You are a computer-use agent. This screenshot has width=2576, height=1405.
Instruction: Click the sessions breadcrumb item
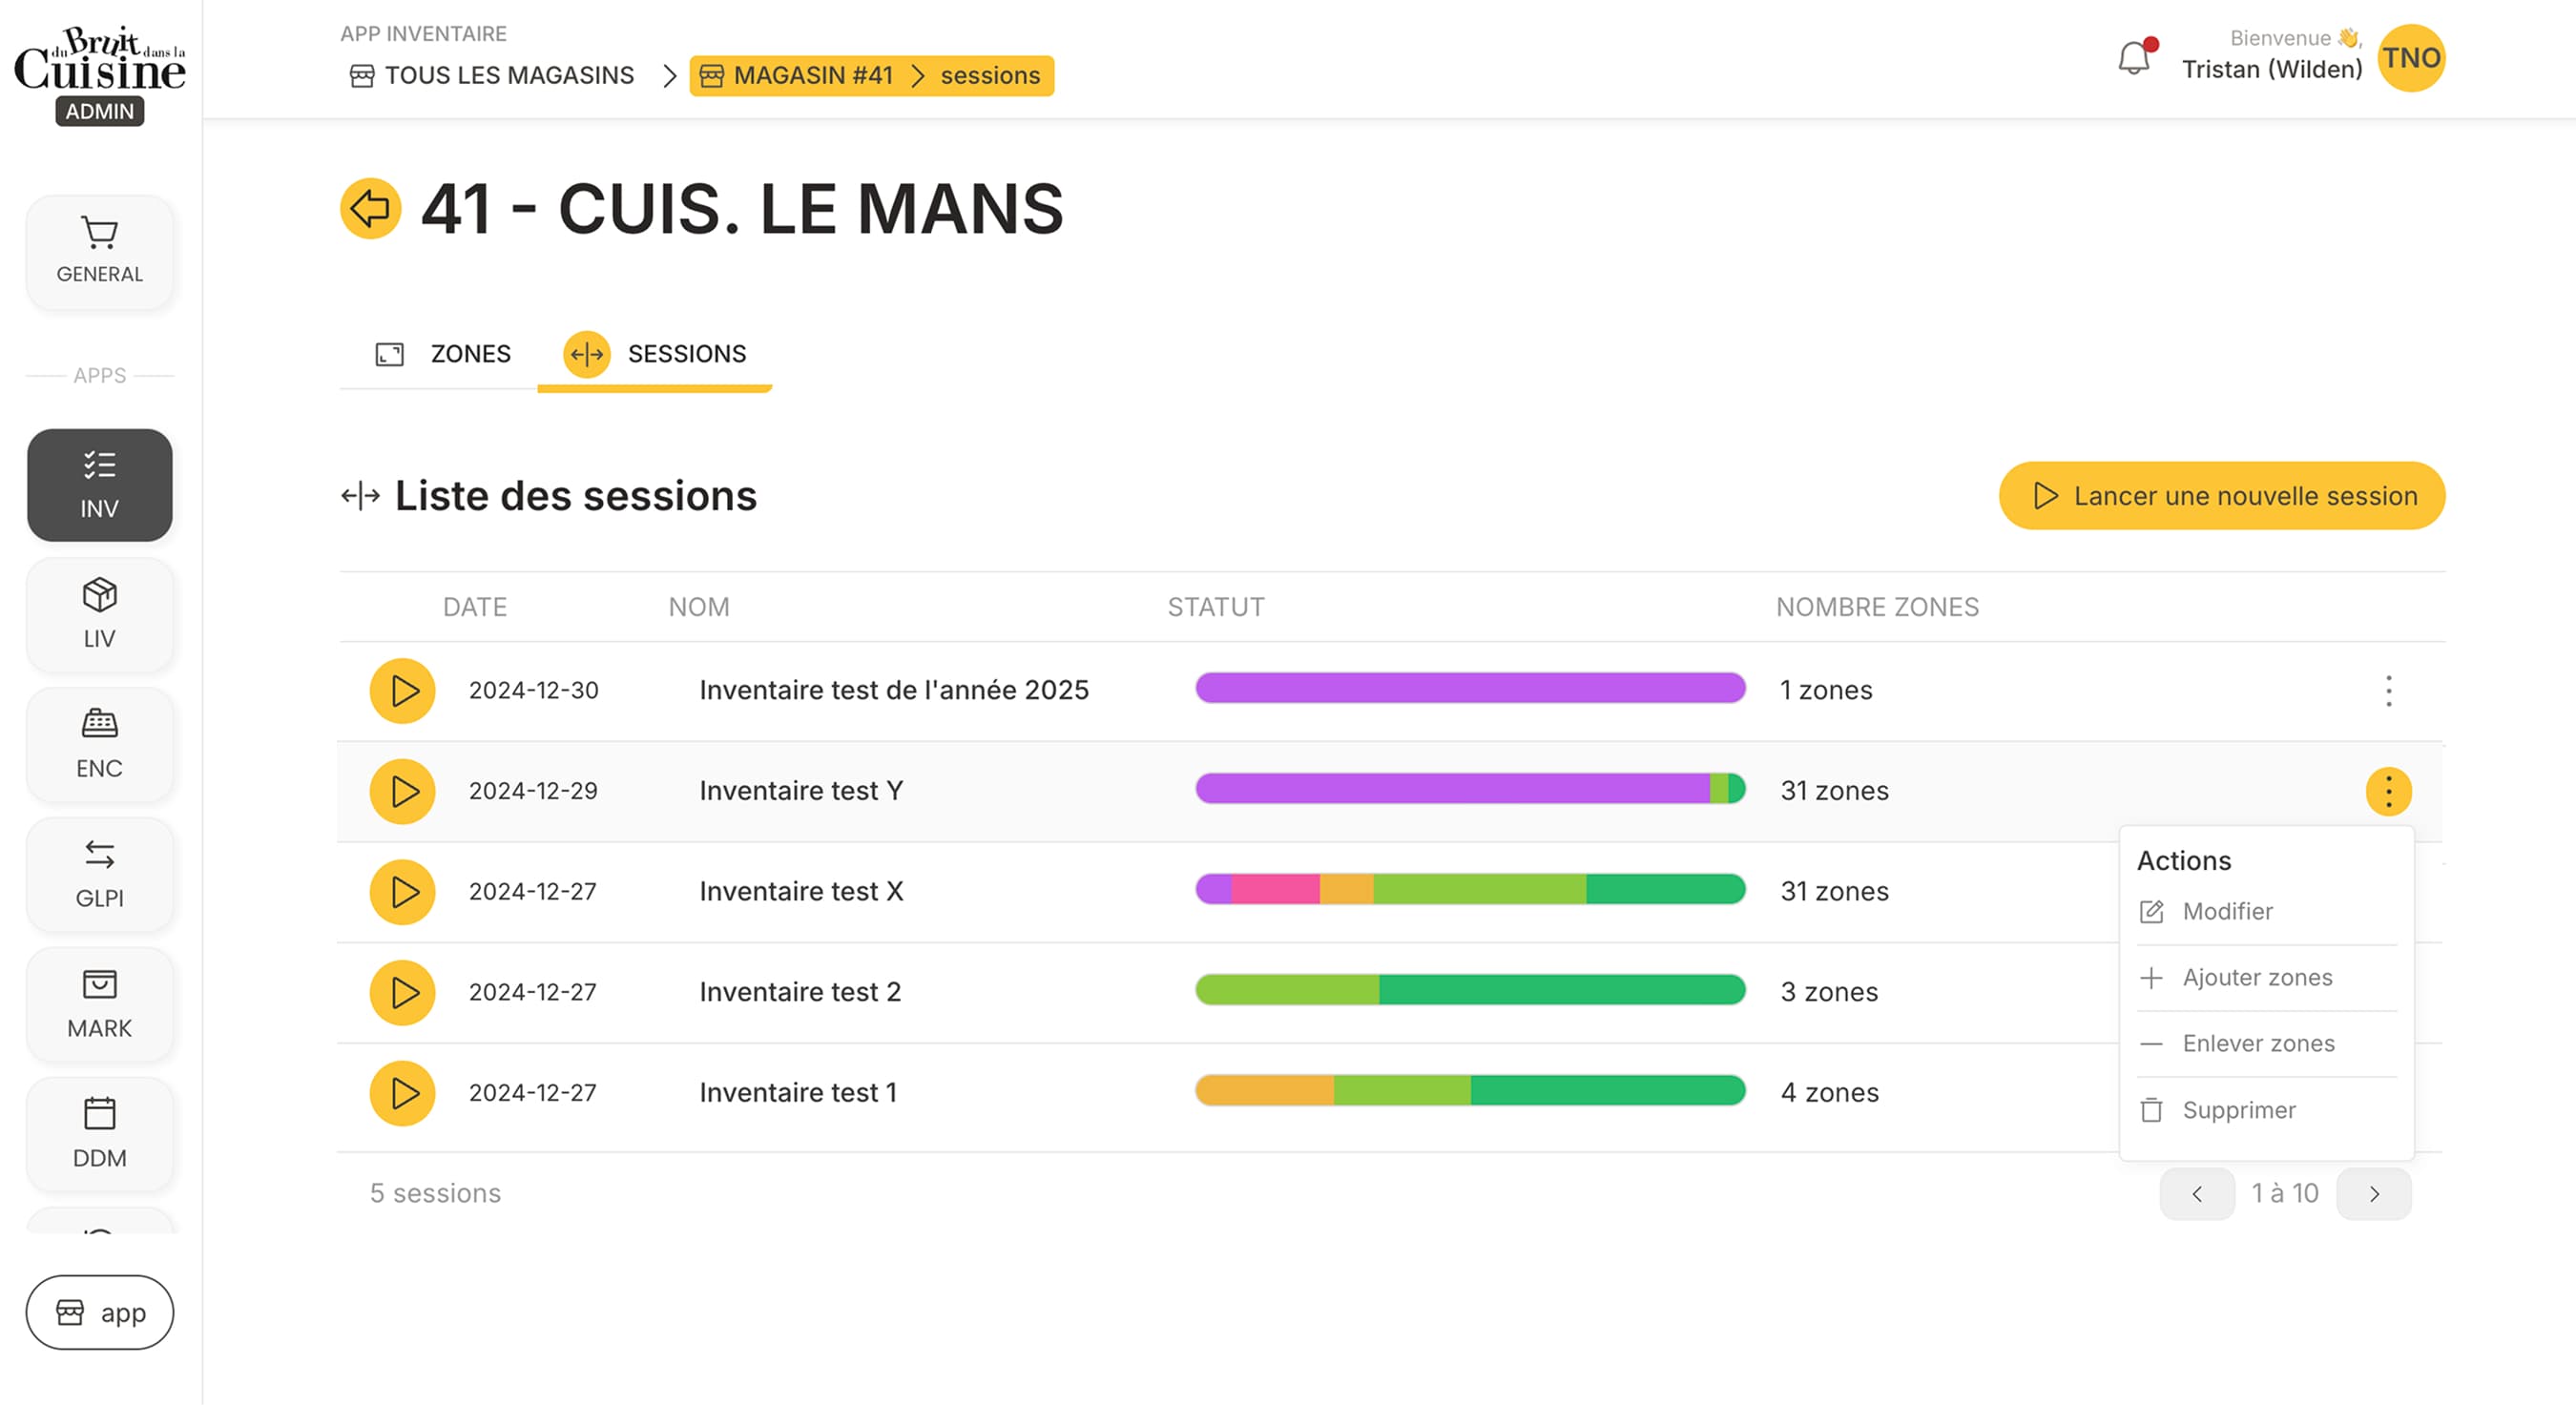[x=990, y=76]
